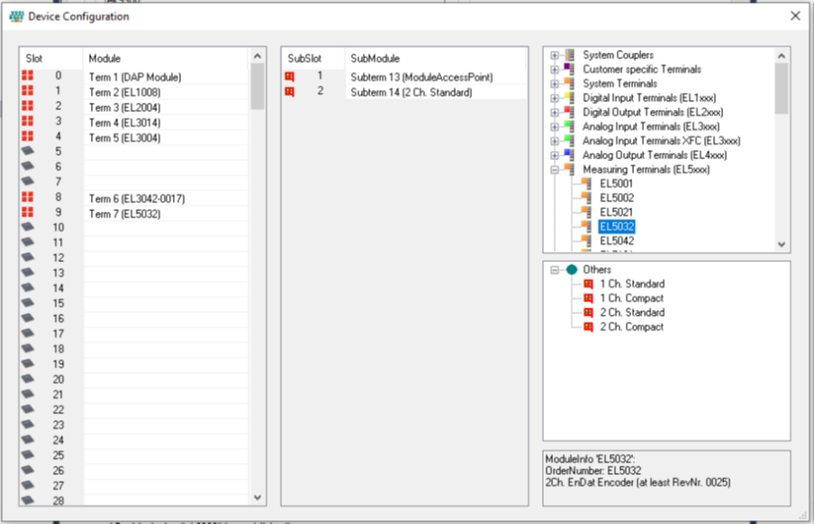Click the red icon next to 1 Ch. Standard

tap(587, 284)
